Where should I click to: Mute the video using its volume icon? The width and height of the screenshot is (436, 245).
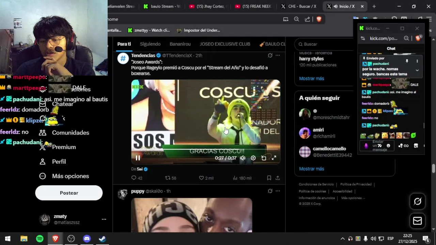click(243, 158)
